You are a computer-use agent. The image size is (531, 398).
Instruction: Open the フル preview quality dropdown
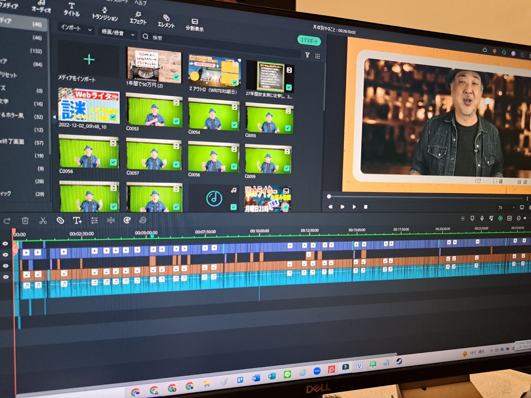click(x=506, y=208)
